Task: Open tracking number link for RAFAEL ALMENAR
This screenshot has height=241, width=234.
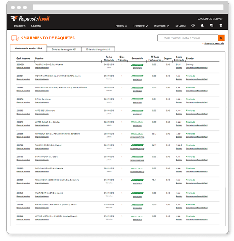Action: 137,172
